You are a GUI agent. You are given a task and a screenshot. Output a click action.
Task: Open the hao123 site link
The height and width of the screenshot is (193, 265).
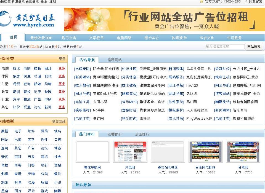tap(192, 85)
